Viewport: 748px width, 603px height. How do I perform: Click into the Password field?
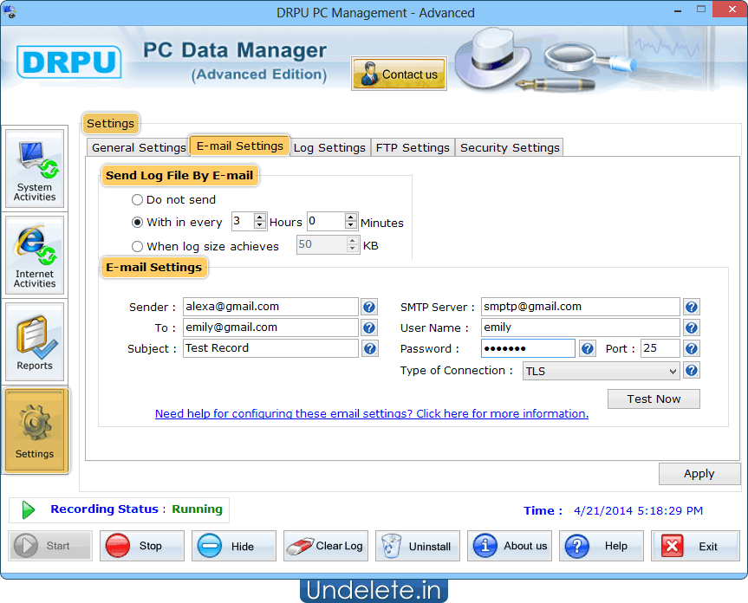tap(528, 348)
